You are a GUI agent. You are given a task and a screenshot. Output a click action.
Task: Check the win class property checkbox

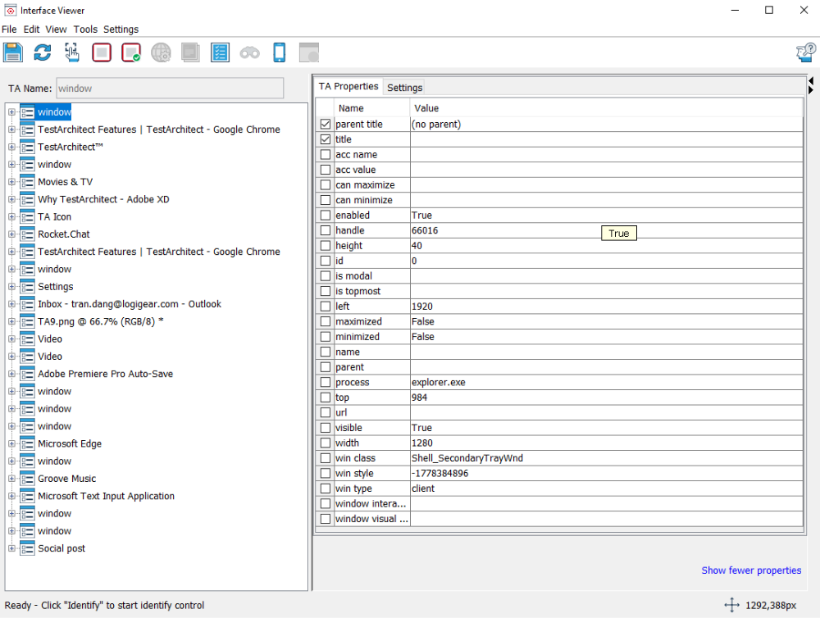326,458
